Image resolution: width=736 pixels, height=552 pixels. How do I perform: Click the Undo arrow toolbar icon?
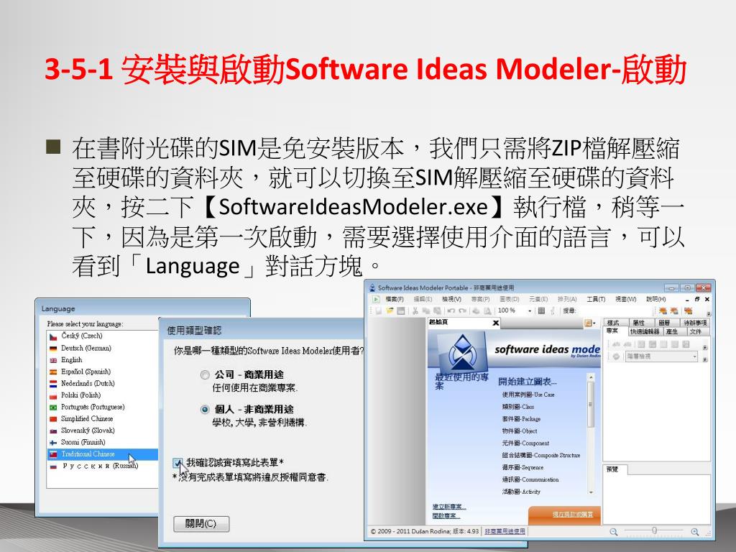pyautogui.click(x=451, y=310)
